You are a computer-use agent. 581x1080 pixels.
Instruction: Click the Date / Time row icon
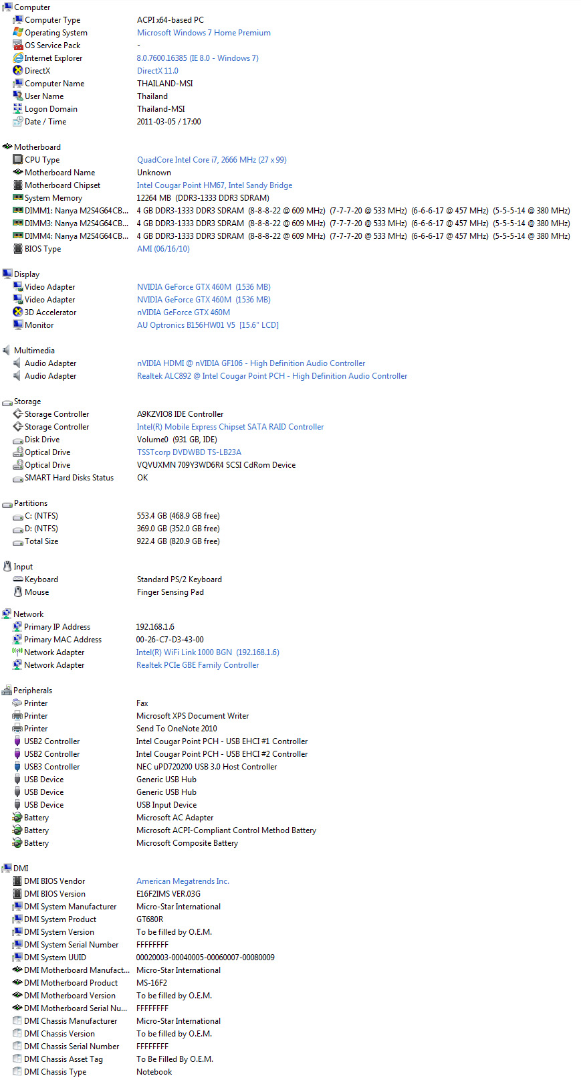(18, 122)
